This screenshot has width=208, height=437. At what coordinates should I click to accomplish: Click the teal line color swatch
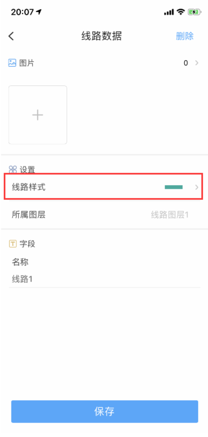pos(174,187)
